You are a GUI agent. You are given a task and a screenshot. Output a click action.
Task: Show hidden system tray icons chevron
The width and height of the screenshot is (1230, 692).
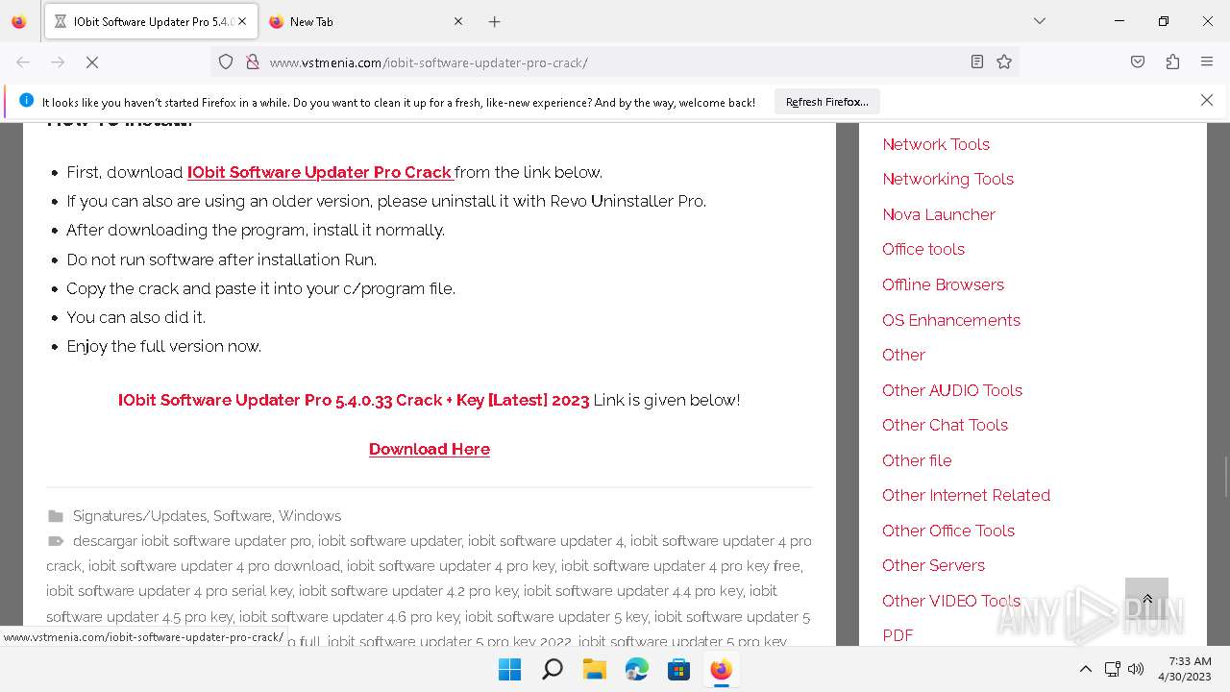pos(1086,669)
